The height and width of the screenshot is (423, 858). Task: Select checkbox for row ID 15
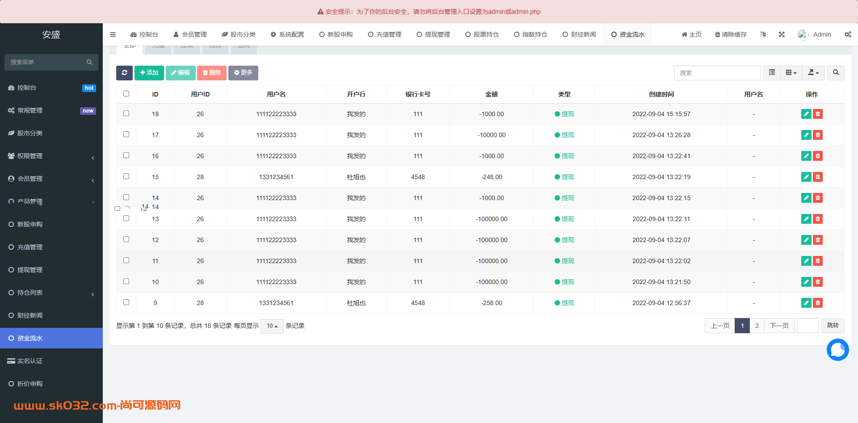click(x=126, y=176)
